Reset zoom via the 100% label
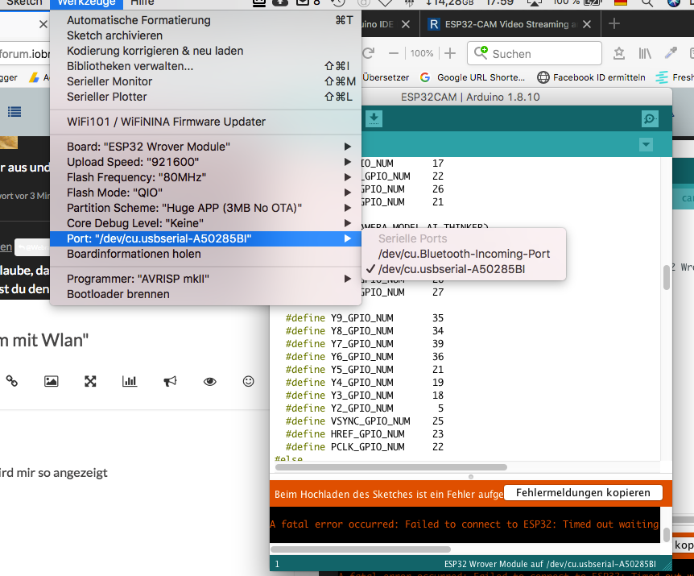This screenshot has height=576, width=694. click(421, 53)
